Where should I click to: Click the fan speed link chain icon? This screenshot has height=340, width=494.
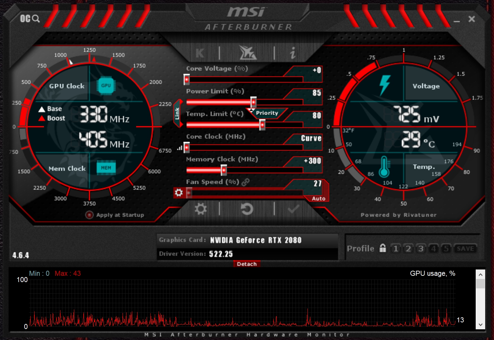[245, 182]
